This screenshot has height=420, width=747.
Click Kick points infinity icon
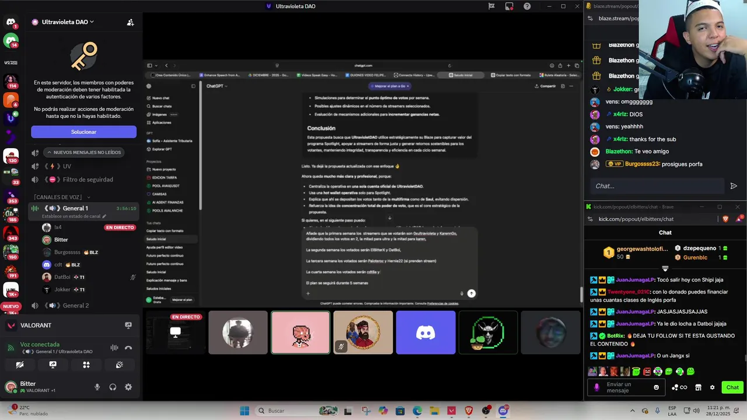[679, 387]
